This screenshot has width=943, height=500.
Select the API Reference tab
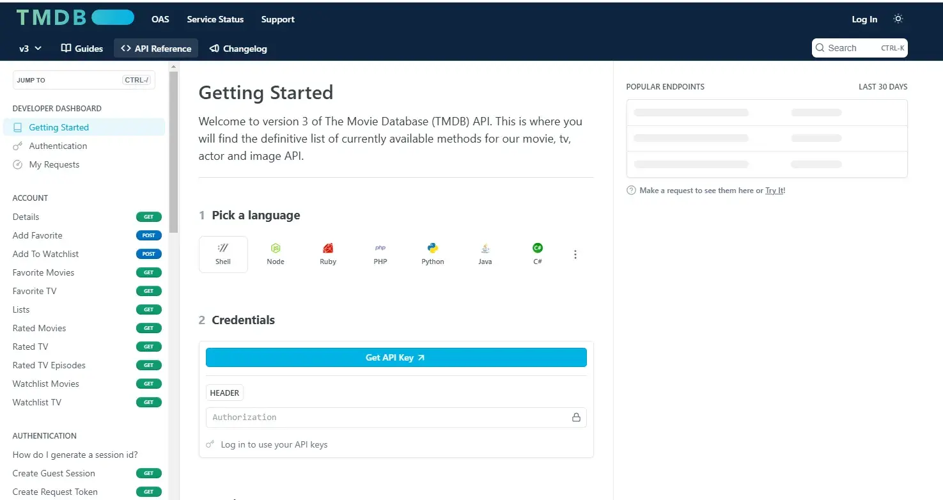point(156,49)
